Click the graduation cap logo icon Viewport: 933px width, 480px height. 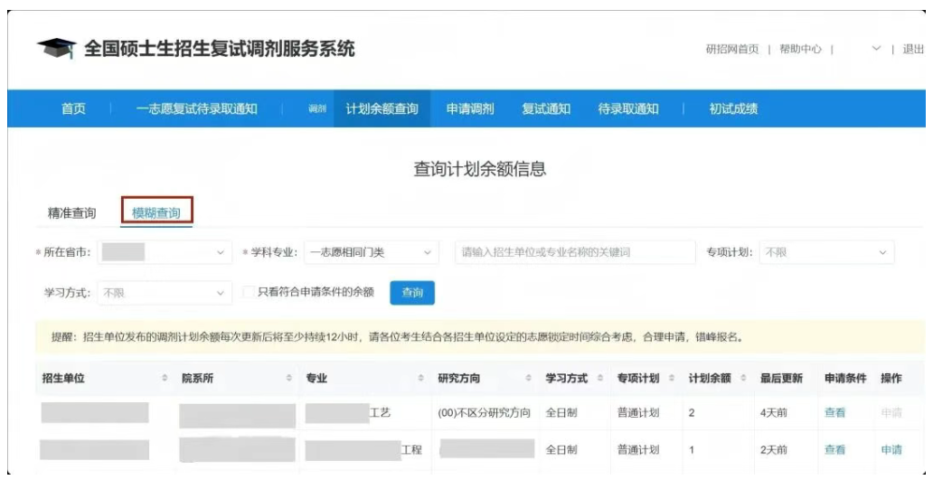(x=56, y=49)
